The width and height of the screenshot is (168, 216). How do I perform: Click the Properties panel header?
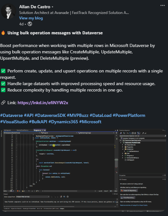pos(142,175)
